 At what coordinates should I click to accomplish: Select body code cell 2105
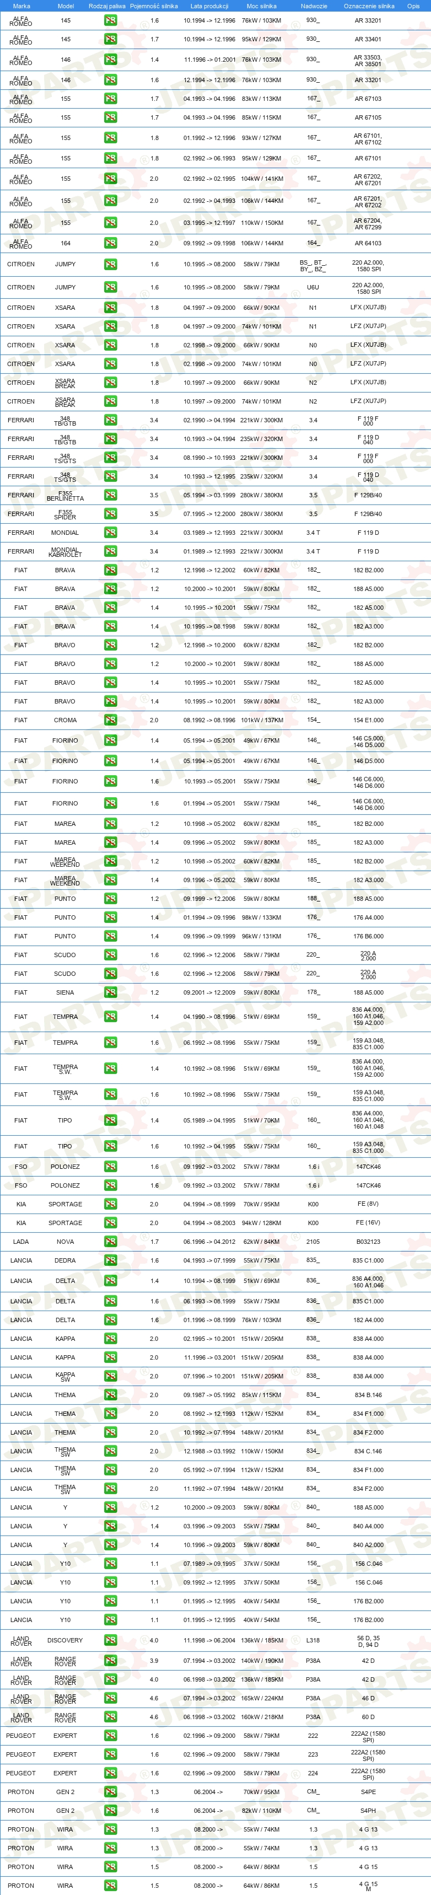pos(313,1242)
